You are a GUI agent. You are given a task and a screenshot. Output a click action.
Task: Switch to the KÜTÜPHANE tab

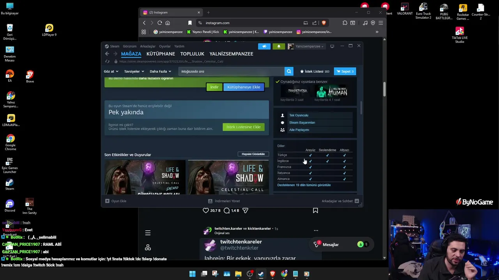tap(161, 54)
